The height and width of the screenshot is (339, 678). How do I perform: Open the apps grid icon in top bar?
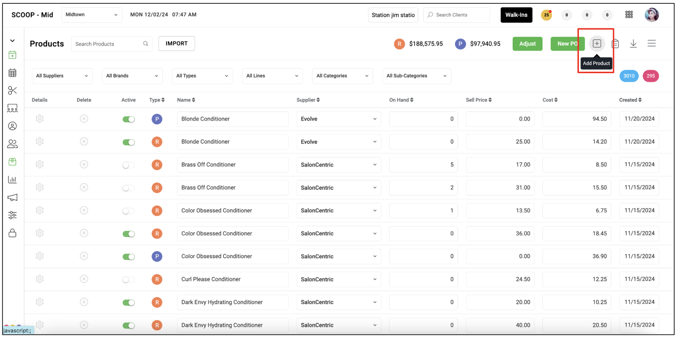[629, 14]
